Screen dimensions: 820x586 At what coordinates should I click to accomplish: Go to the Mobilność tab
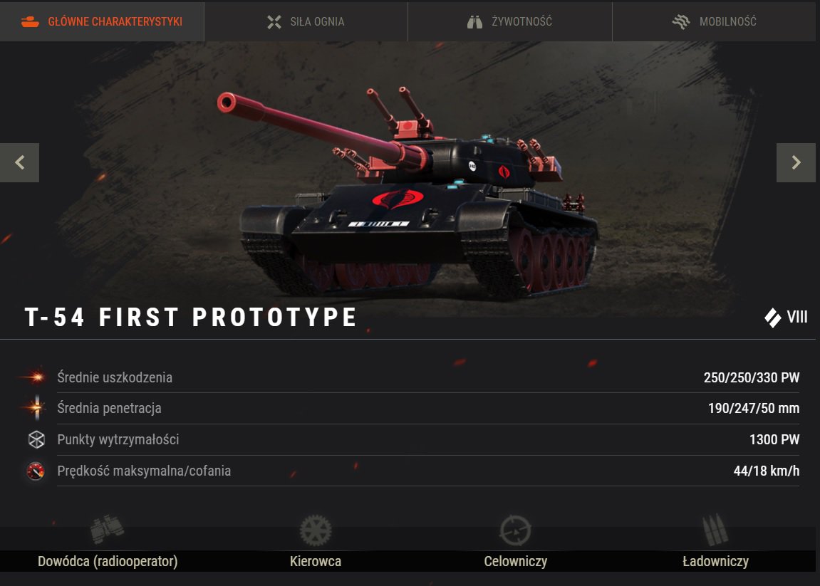click(x=714, y=21)
